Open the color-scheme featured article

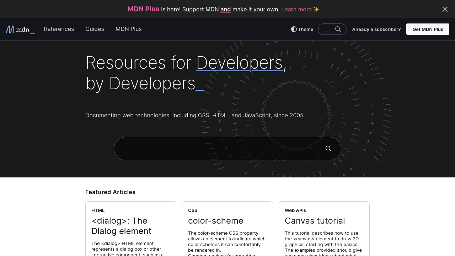point(215,221)
